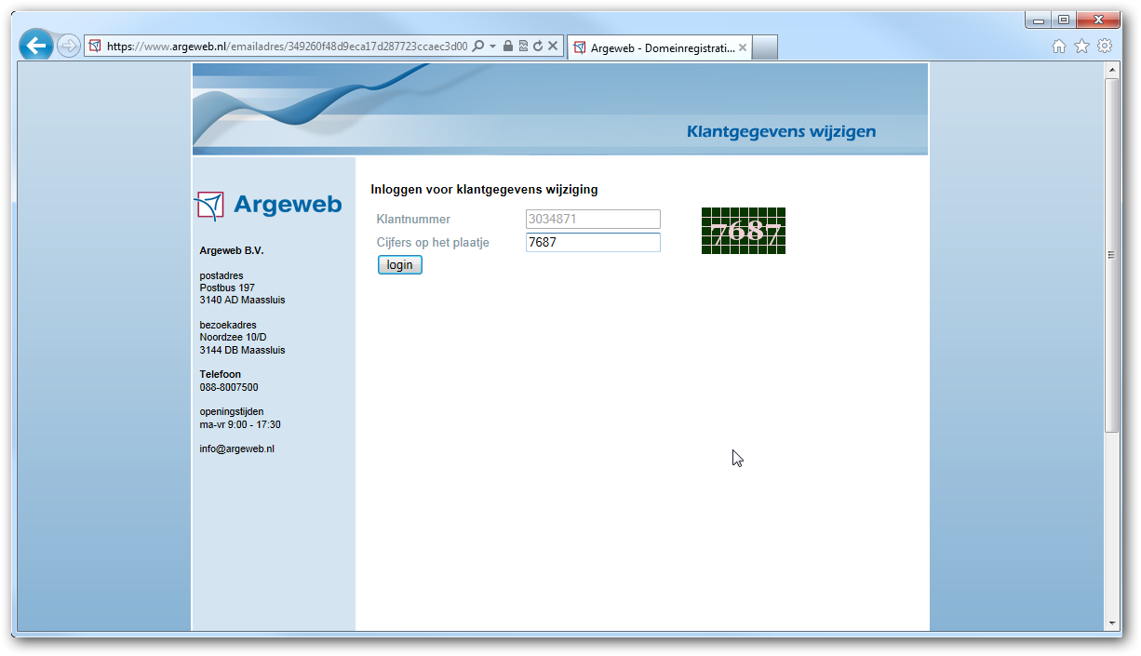Click the Argeweb B.V. company name text
This screenshot has width=1141, height=656.
[x=232, y=251]
